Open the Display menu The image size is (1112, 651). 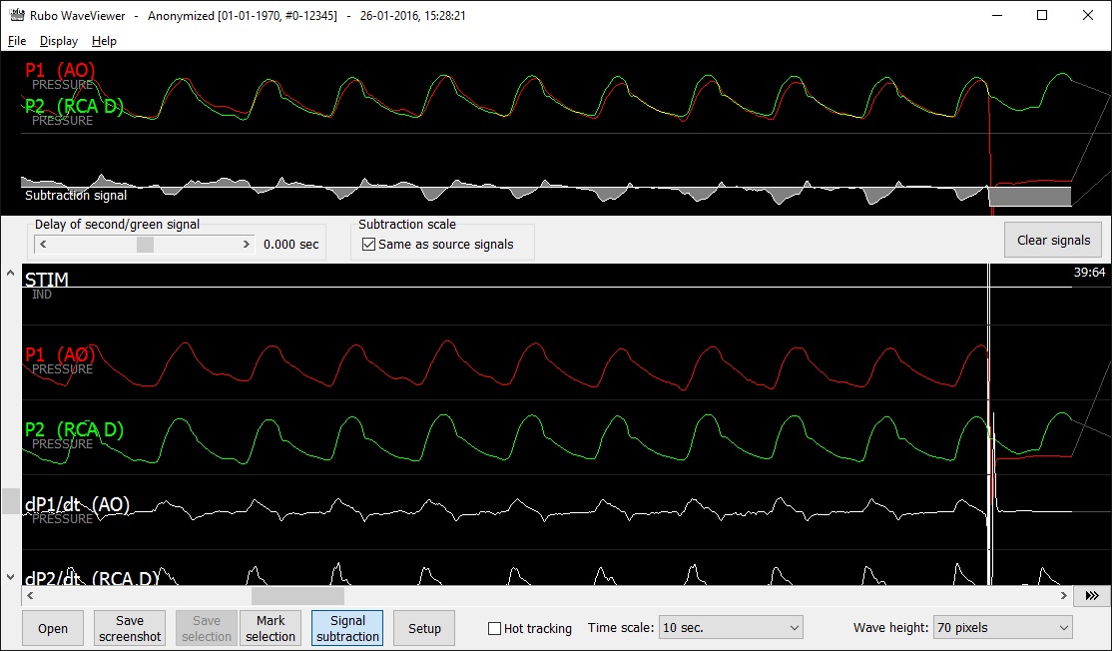[x=59, y=41]
